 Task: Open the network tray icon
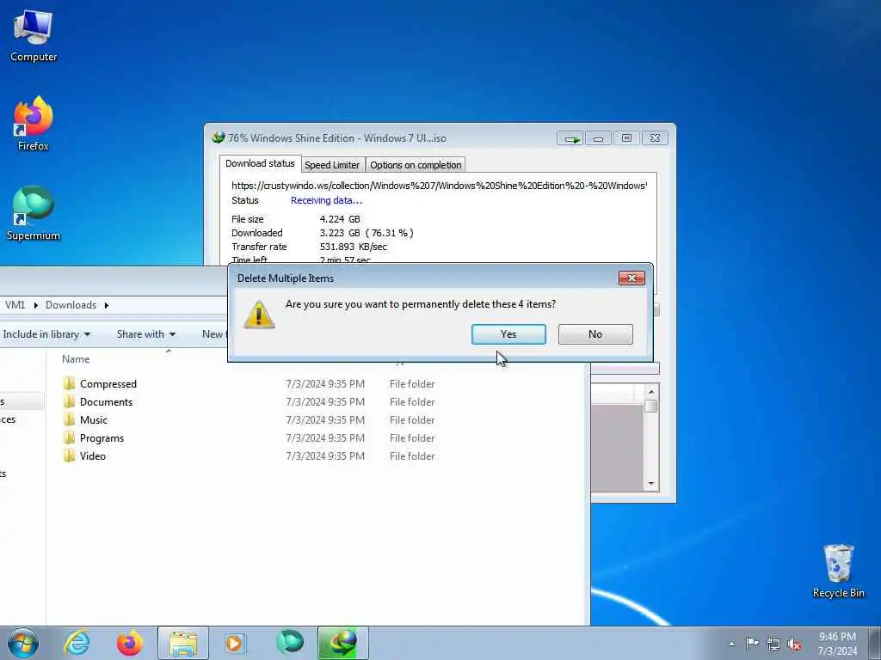point(773,644)
